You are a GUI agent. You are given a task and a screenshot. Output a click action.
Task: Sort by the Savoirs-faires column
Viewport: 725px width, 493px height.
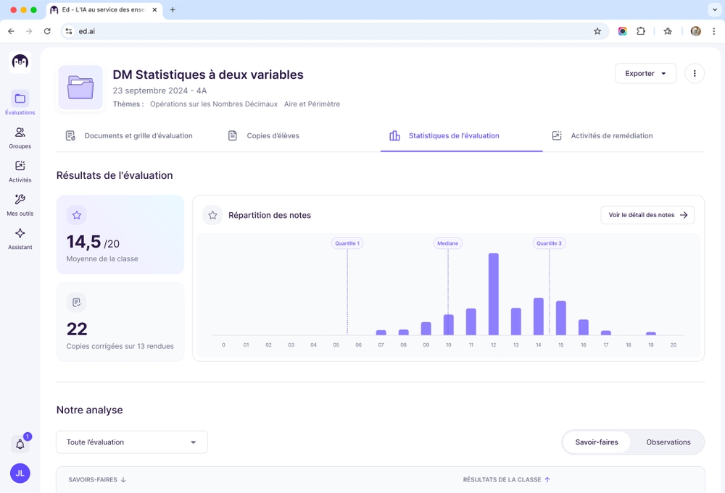pos(97,479)
